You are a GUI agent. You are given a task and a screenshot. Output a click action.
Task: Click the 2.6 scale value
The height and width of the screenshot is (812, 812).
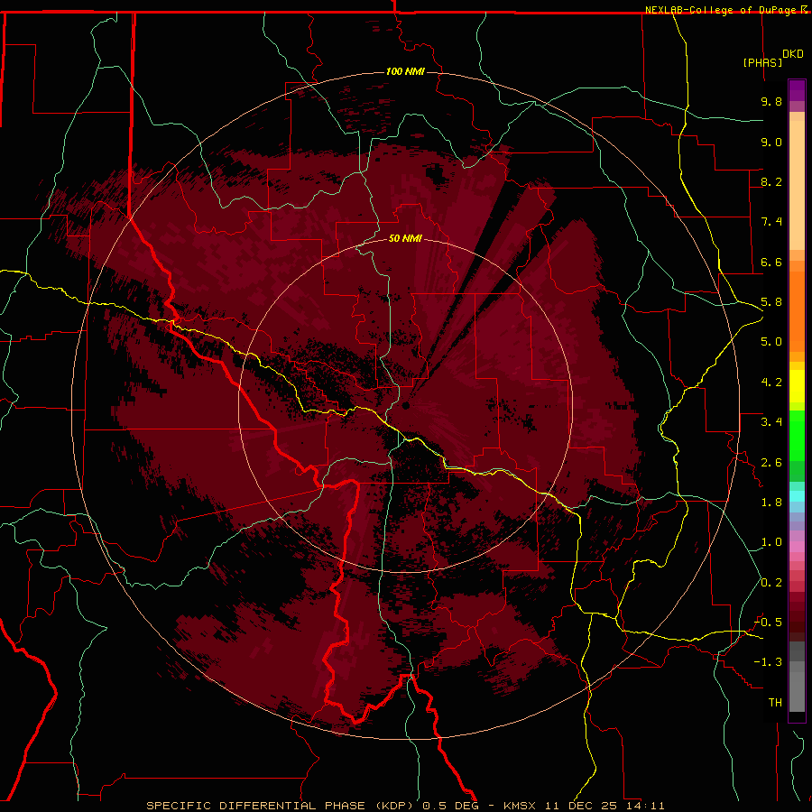[771, 463]
